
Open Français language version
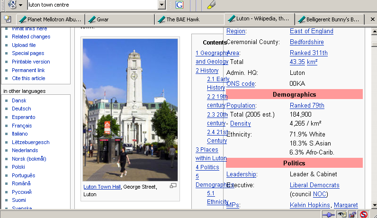click(x=22, y=126)
